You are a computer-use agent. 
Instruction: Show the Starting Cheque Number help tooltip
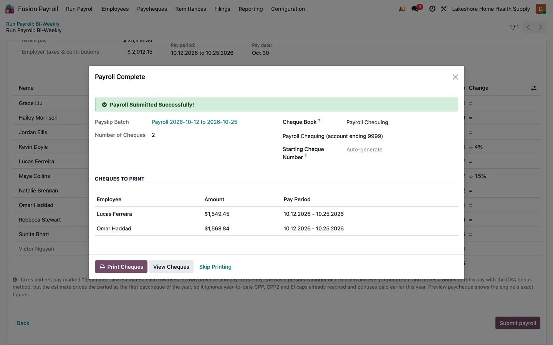(306, 156)
